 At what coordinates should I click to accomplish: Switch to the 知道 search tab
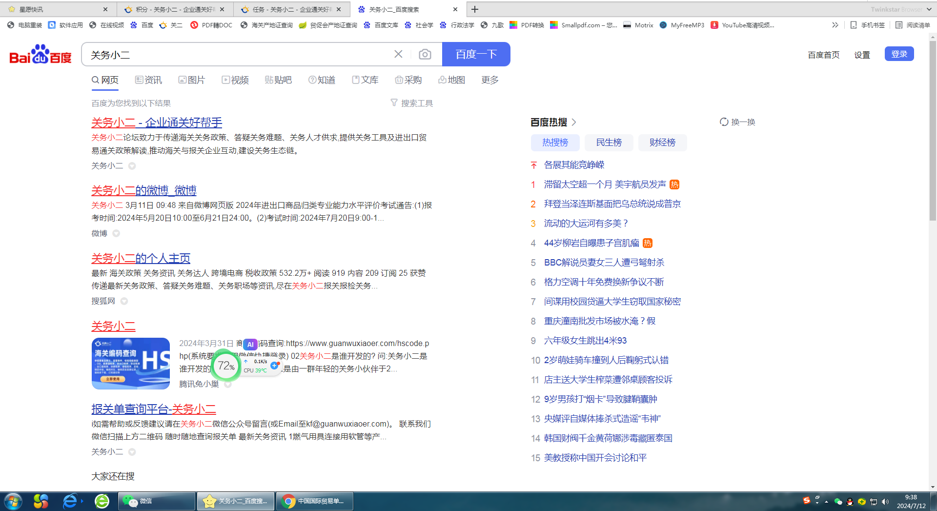322,80
